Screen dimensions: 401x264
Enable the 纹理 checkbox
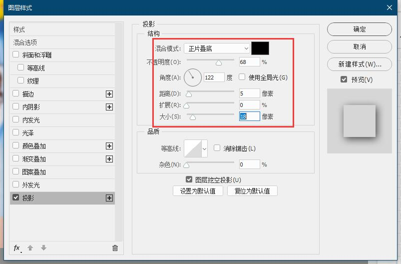[x=20, y=80]
